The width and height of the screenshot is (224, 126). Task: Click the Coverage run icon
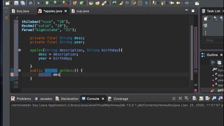coord(56,3)
